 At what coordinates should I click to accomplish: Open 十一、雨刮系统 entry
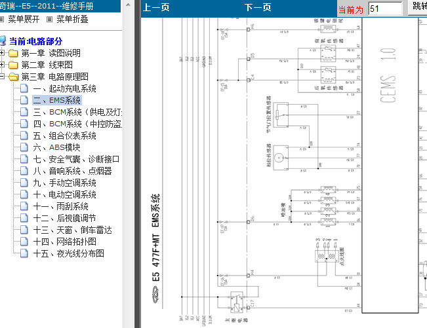tap(61, 206)
